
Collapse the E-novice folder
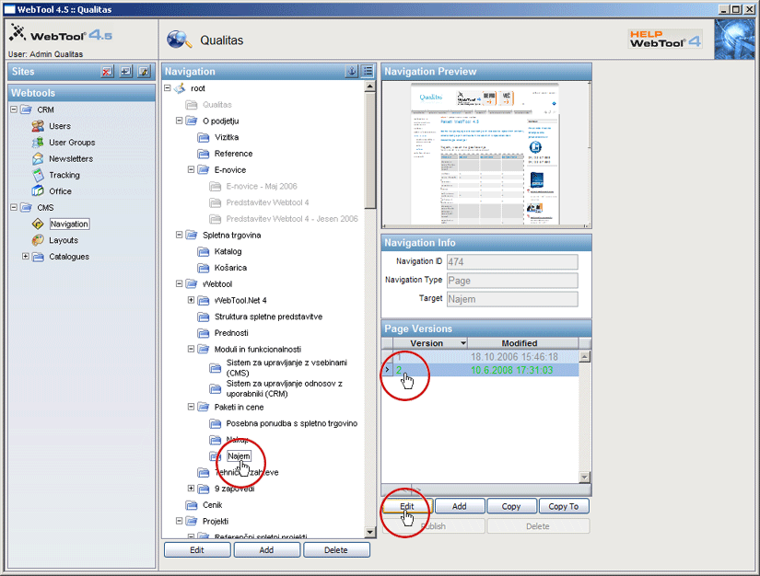pos(192,170)
